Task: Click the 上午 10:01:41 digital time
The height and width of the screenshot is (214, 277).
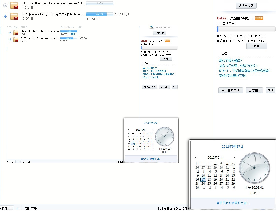Action: (x=254, y=188)
